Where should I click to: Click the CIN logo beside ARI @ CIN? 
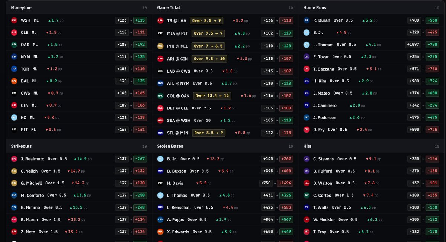coord(160,59)
